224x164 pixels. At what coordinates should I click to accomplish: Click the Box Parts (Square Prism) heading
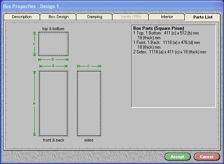[x=159, y=28]
